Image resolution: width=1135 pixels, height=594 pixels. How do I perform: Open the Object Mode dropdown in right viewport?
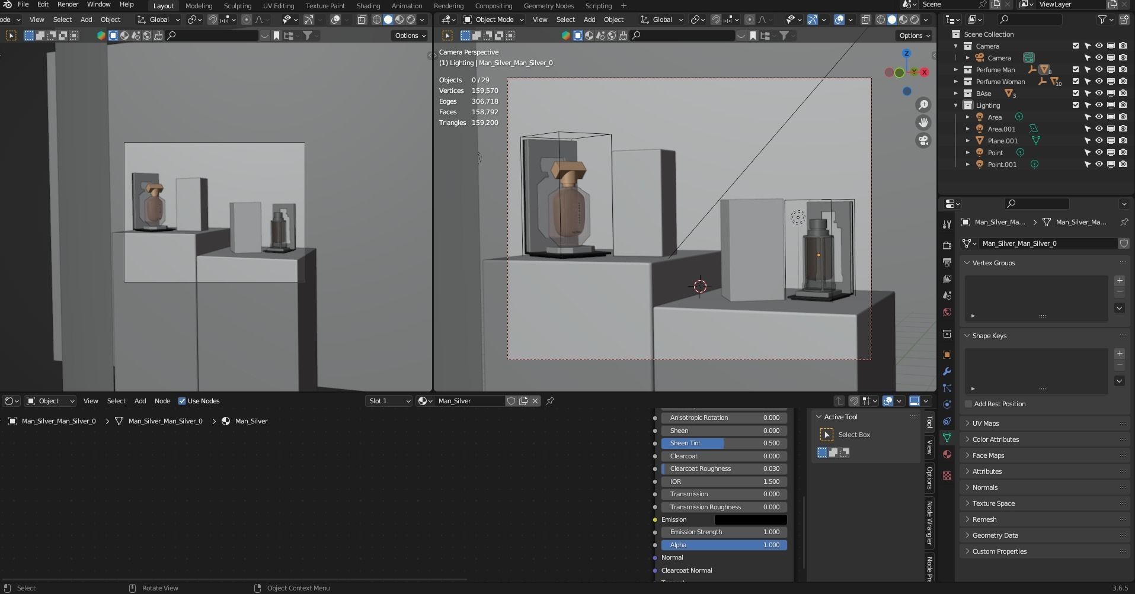pyautogui.click(x=493, y=20)
